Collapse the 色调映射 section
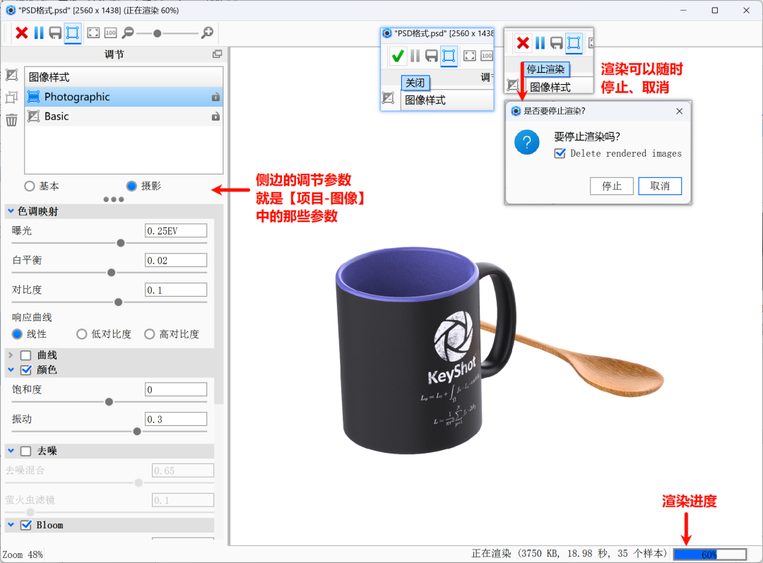 [11, 211]
